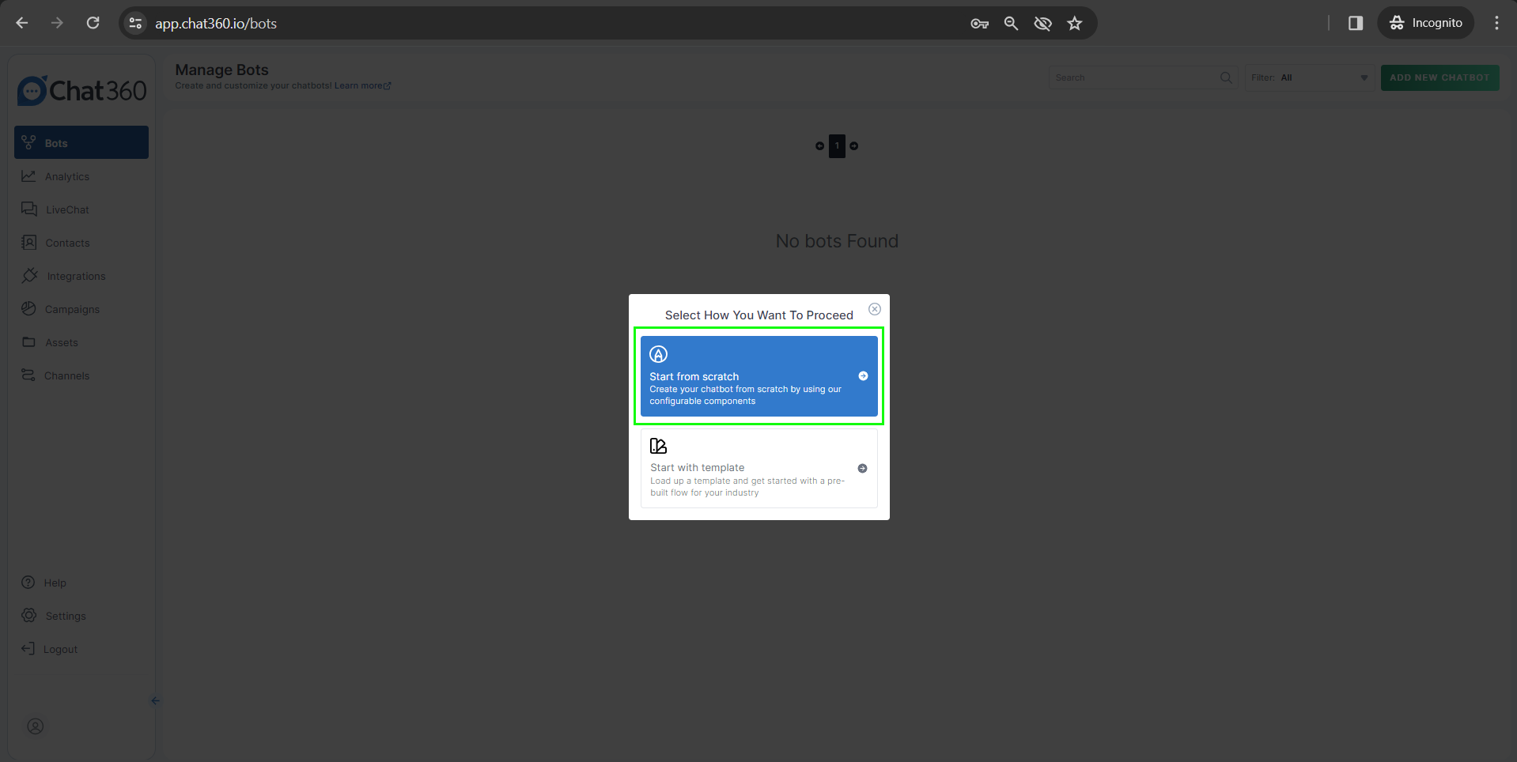This screenshot has width=1517, height=762.
Task: Open the Bots menu item in sidebar
Action: click(81, 142)
